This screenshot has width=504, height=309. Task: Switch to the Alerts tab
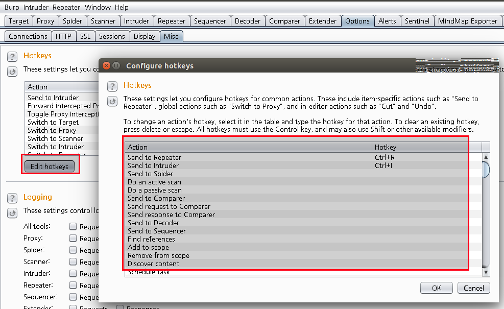coord(387,21)
